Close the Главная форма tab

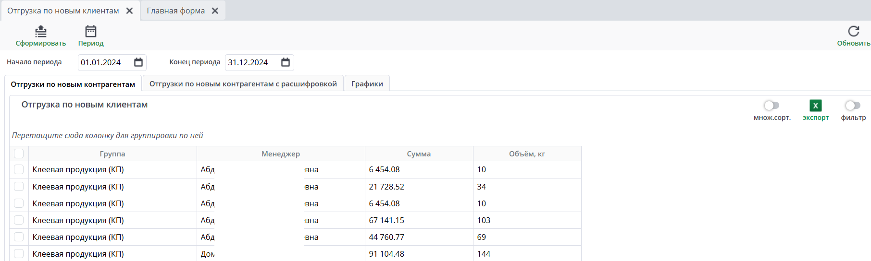(215, 11)
